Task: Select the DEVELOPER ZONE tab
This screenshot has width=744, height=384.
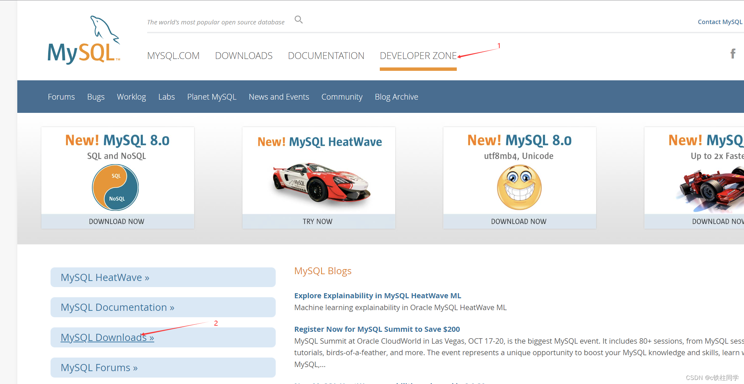Action: coord(418,56)
